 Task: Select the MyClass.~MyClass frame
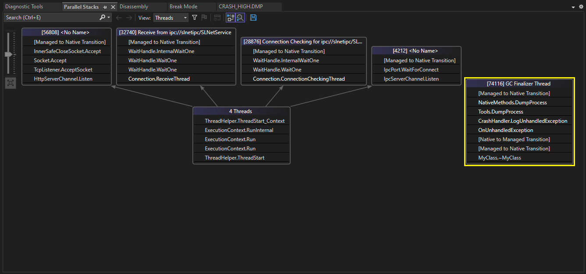519,158
